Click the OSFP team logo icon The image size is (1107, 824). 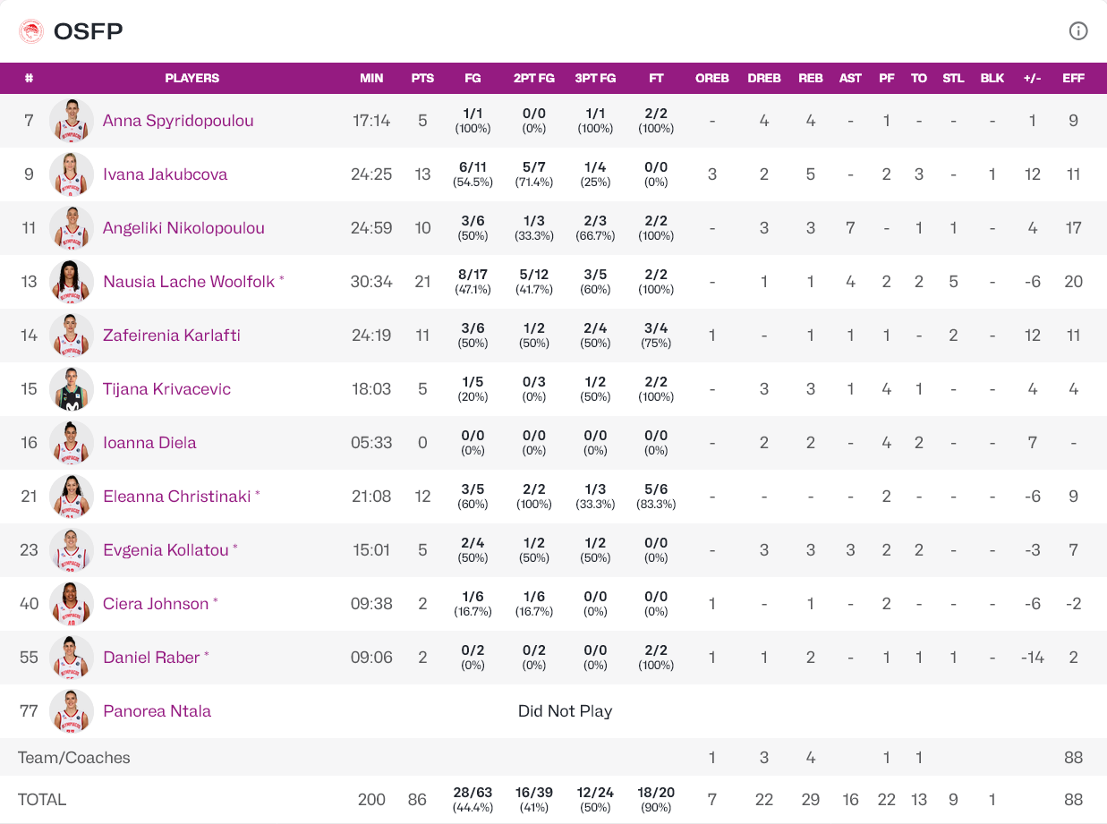(31, 32)
